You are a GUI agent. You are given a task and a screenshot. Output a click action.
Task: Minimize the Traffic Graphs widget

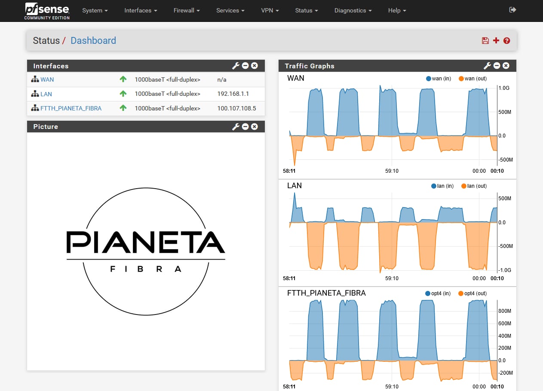tap(497, 66)
